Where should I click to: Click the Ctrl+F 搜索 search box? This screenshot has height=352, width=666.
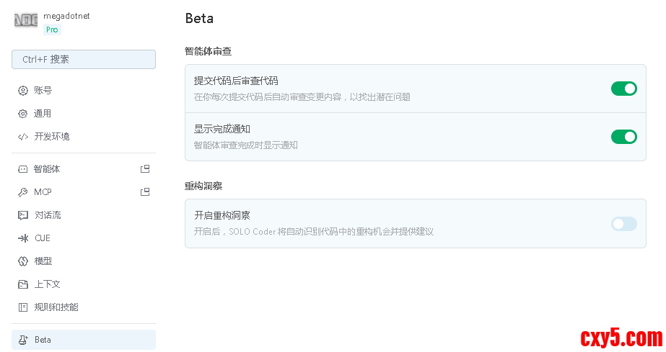pos(84,60)
